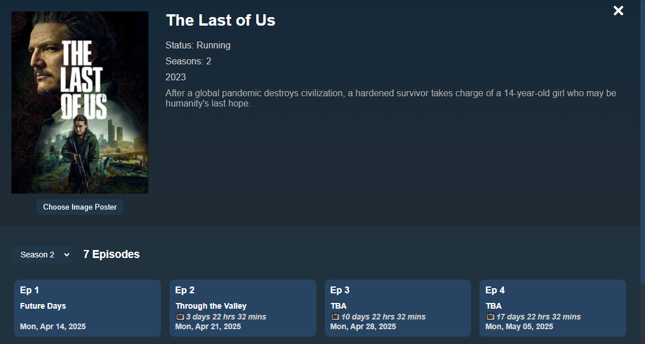The image size is (645, 344).
Task: Open the Season 2 dropdown
Action: pos(44,255)
